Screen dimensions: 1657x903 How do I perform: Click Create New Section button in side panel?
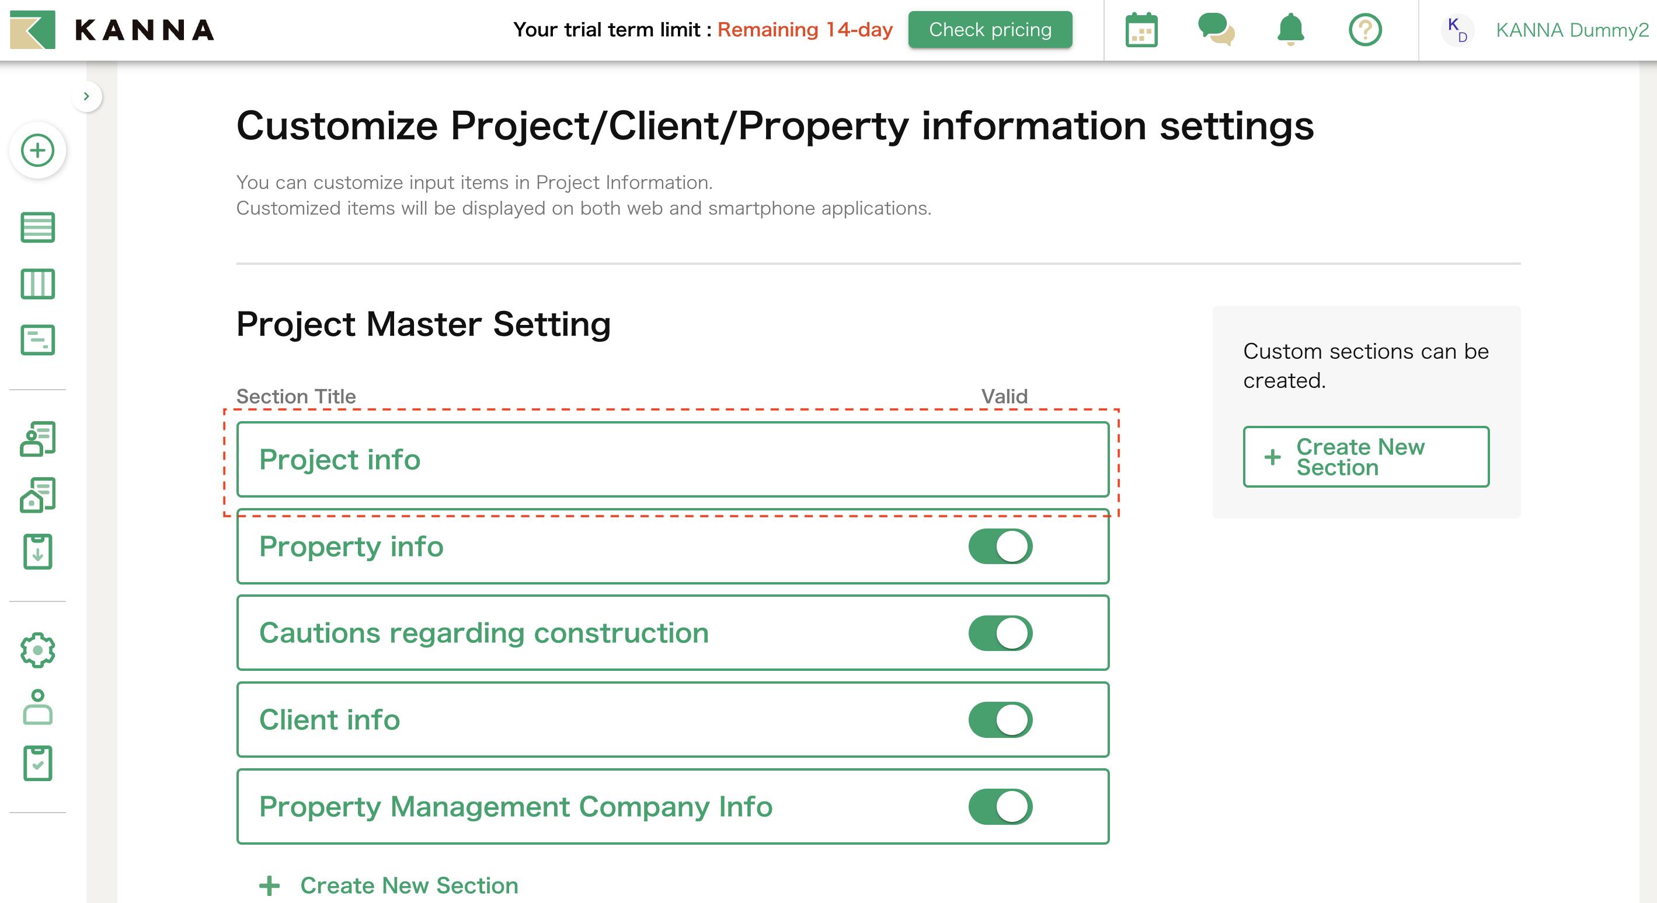tap(1366, 457)
